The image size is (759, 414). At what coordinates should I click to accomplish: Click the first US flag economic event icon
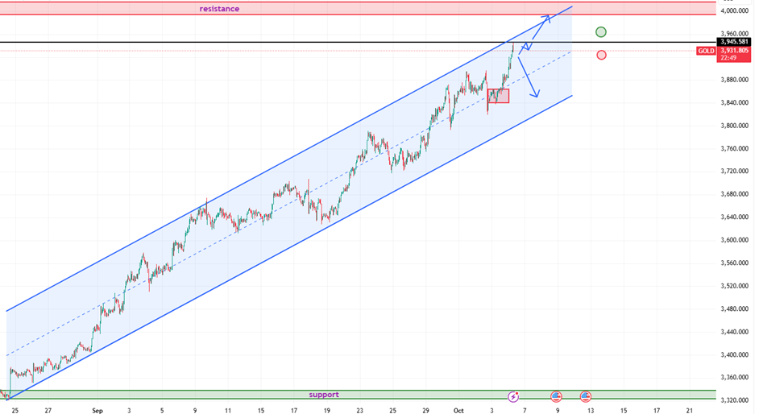556,397
